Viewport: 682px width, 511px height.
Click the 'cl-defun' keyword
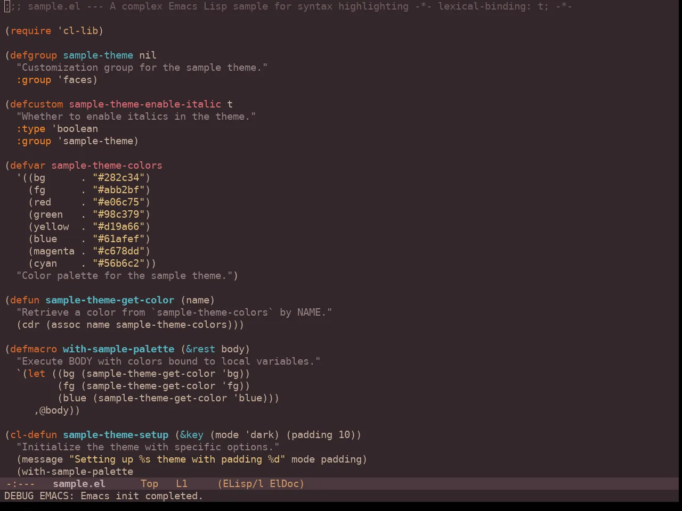point(34,435)
